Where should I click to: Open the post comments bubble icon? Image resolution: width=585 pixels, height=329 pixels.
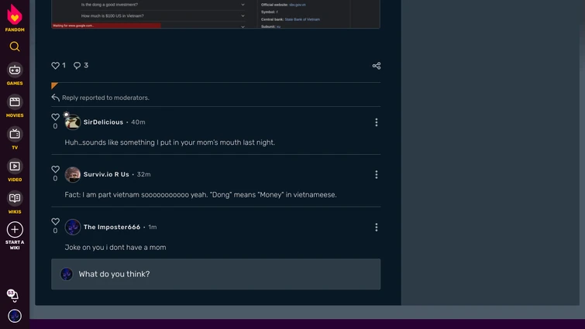coord(77,66)
